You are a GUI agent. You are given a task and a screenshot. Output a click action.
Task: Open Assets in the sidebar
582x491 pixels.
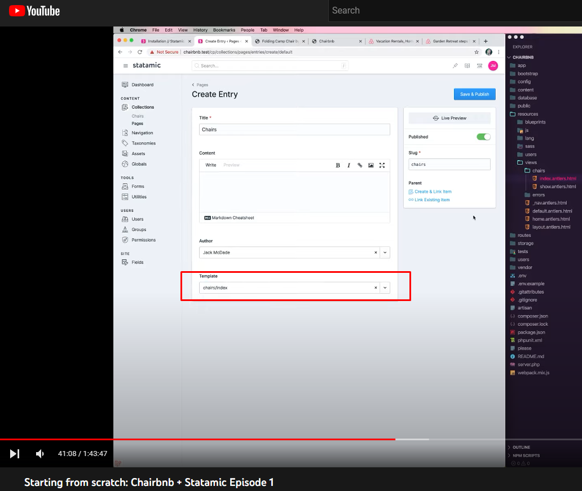click(x=133, y=154)
